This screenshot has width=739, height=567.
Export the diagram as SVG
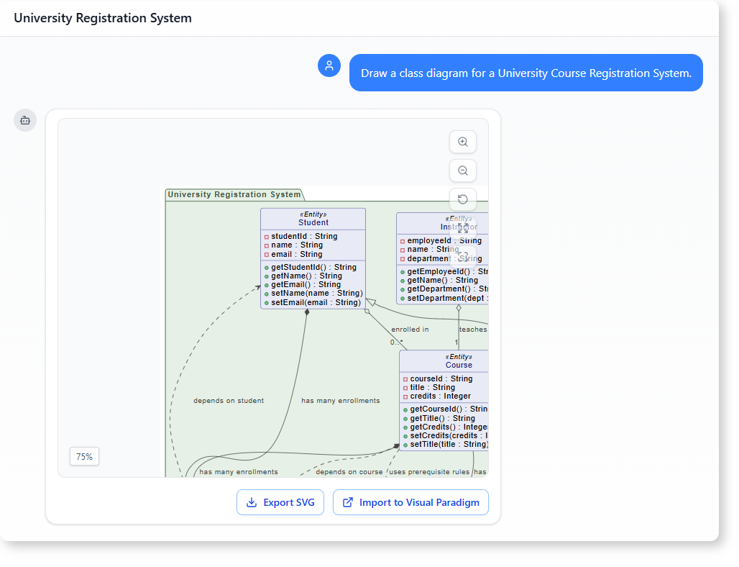[x=280, y=502]
